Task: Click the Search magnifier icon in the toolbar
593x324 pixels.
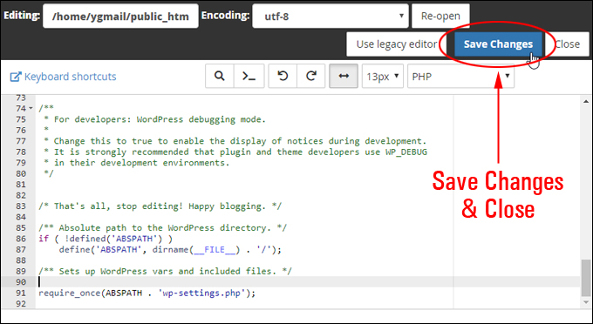Action: point(220,77)
